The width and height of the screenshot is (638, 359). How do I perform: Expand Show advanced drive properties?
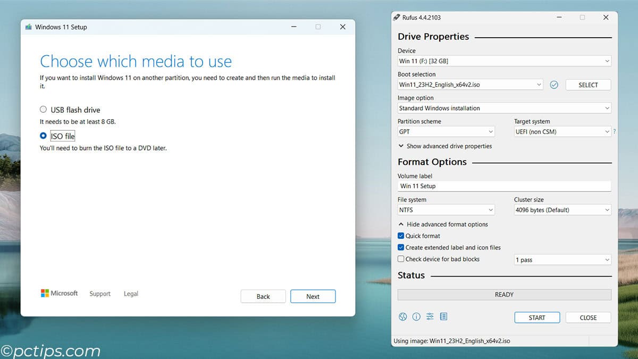tap(446, 146)
